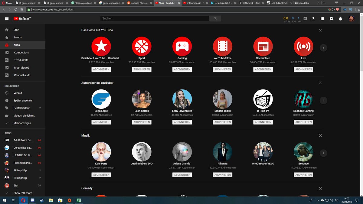The height and width of the screenshot is (204, 363).
Task: Open Später ansehen list
Action: coord(23,101)
